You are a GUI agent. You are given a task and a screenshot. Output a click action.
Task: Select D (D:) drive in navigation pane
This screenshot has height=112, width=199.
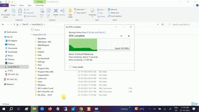pyautogui.click(x=10, y=71)
